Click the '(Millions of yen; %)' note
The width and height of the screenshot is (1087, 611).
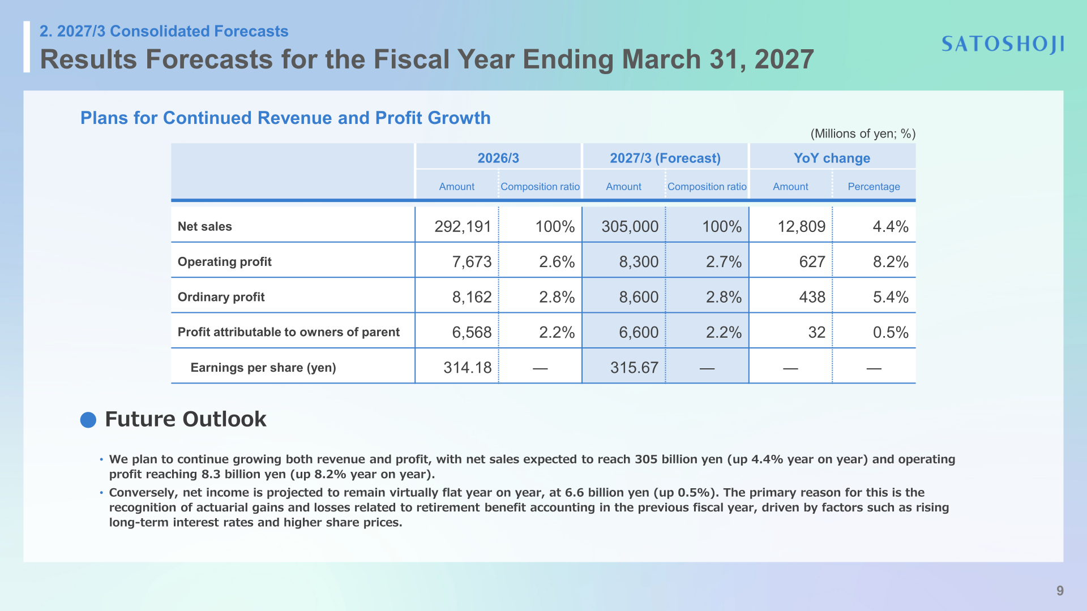pos(863,134)
